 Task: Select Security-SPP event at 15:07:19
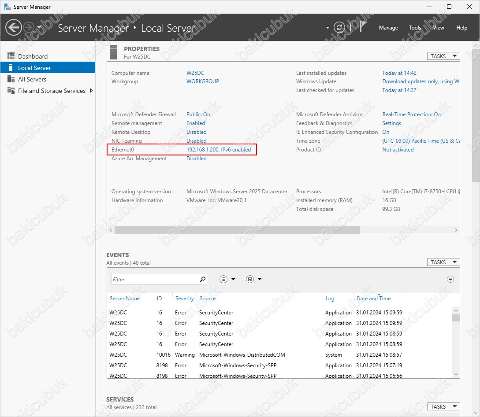[280, 365]
